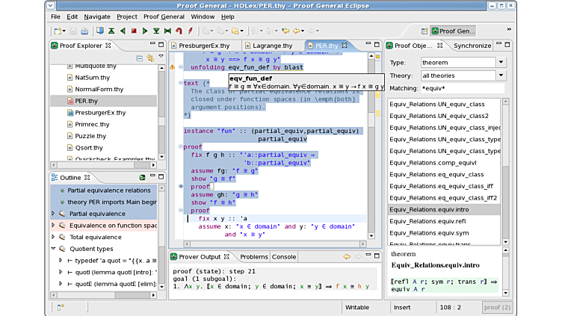Click Collapse All icon in Proof Explorer
Image resolution: width=562 pixels, height=316 pixels.
[140, 58]
